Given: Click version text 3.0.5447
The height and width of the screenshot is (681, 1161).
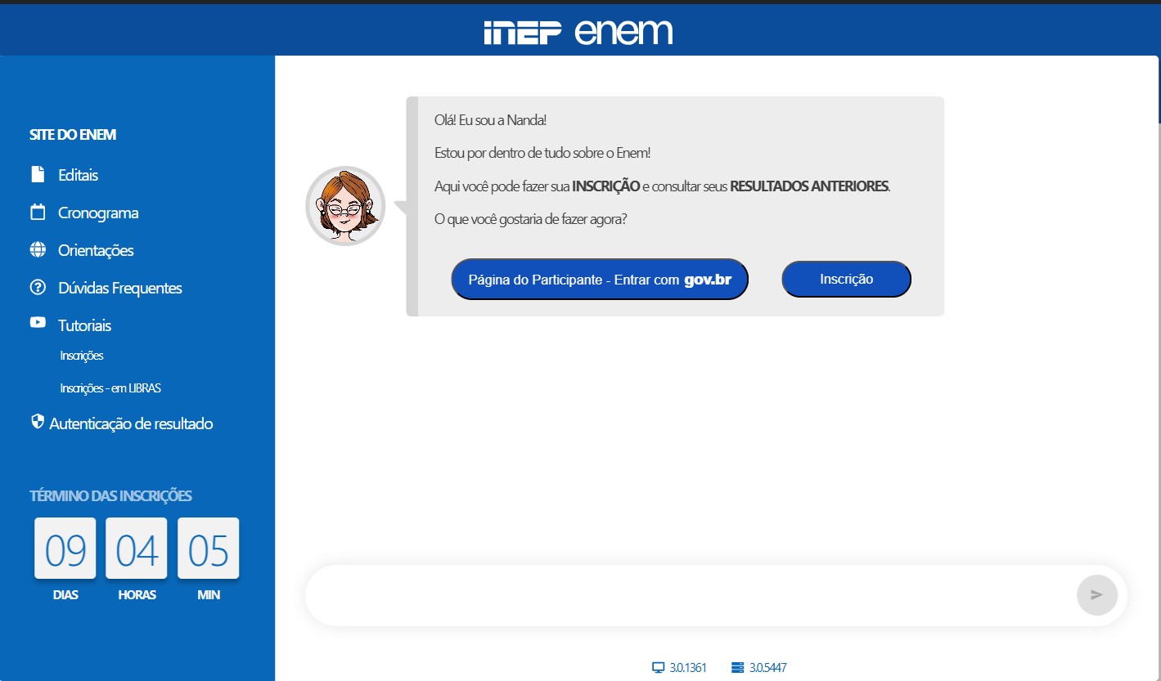Looking at the screenshot, I should pyautogui.click(x=768, y=668).
